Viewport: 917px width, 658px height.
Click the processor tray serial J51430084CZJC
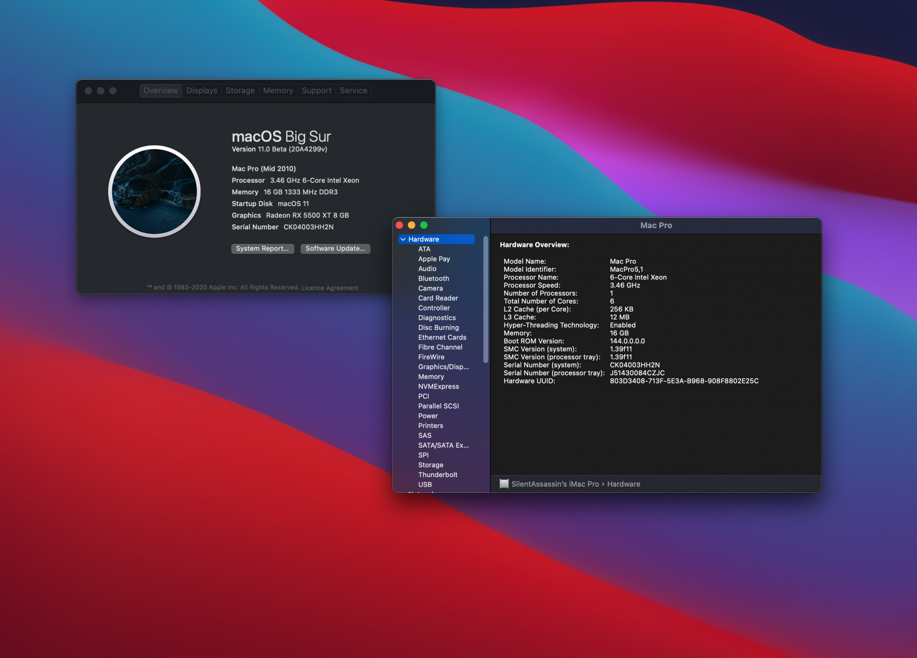tap(637, 373)
